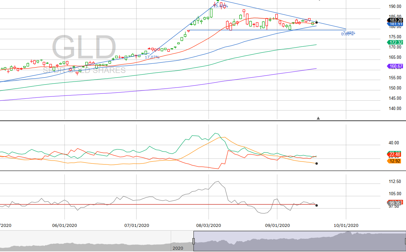Click the shaded selected range in the navigator
406x252 pixels.
click(299, 241)
